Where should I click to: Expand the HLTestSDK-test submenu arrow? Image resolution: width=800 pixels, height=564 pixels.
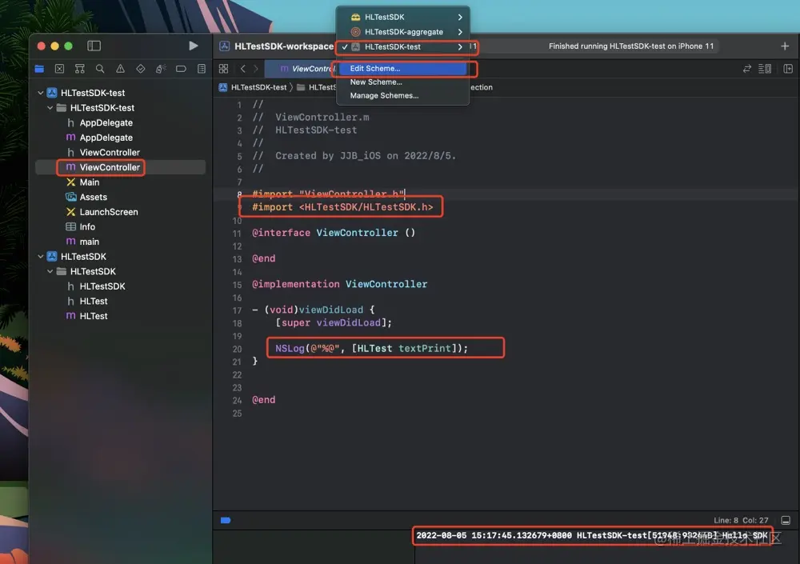click(460, 46)
